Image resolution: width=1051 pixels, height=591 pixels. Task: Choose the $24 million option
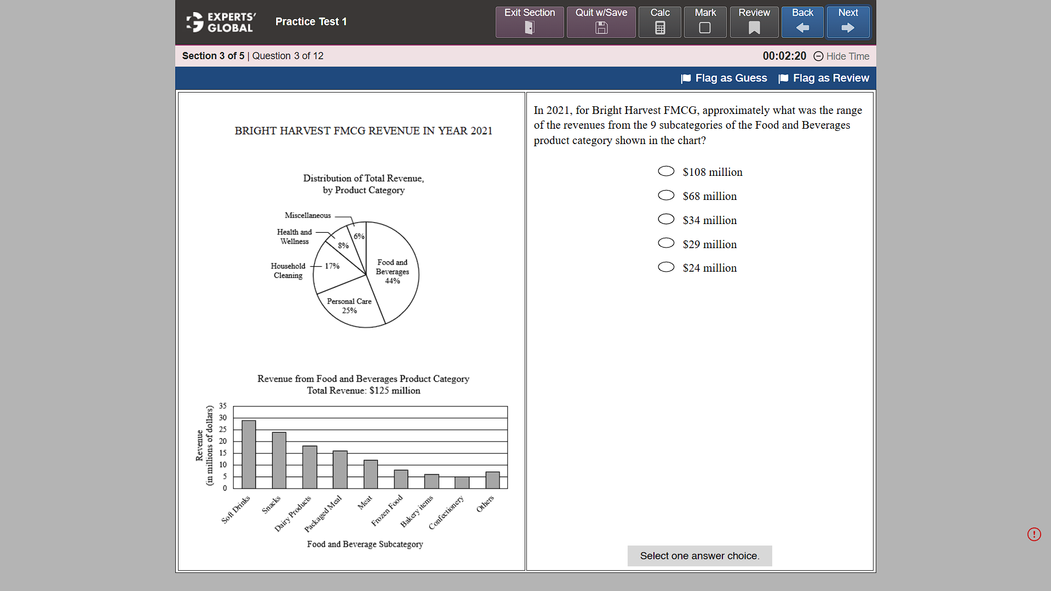[x=665, y=267]
